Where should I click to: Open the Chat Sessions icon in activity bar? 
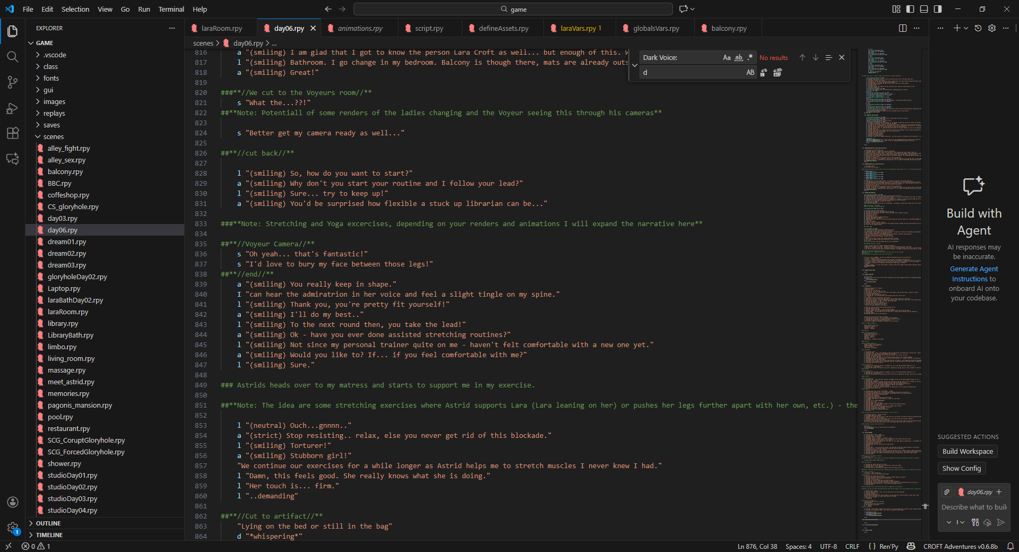point(13,159)
